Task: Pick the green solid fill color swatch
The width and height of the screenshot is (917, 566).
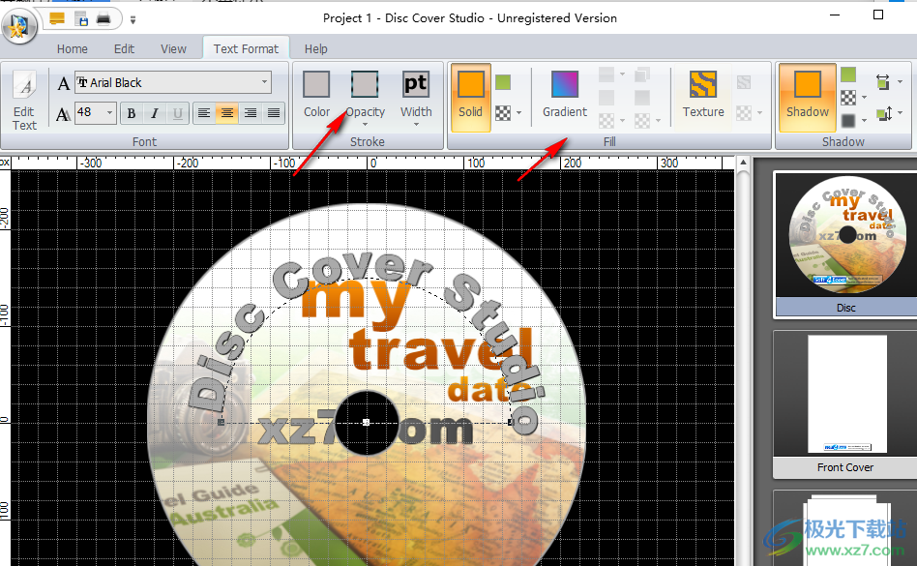Action: coord(503,82)
